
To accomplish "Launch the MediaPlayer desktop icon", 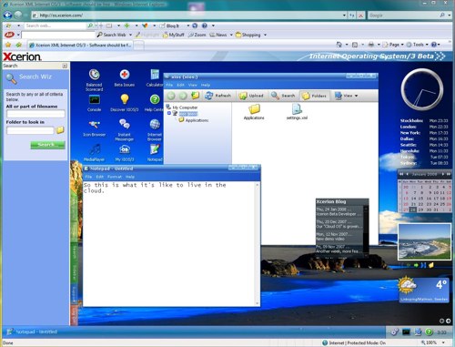I will click(x=94, y=153).
